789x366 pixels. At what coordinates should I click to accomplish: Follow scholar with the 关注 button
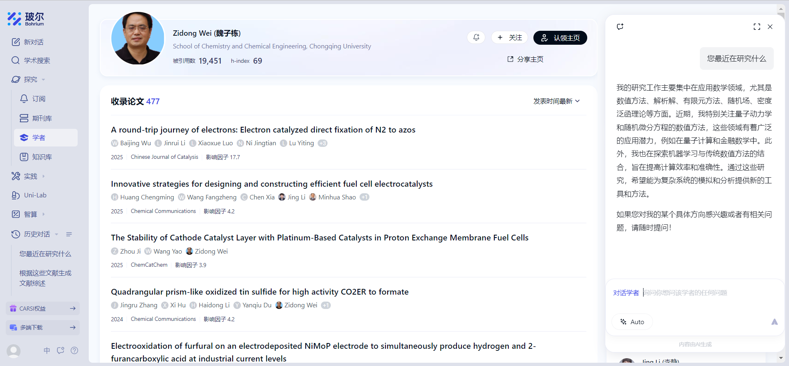[510, 38]
